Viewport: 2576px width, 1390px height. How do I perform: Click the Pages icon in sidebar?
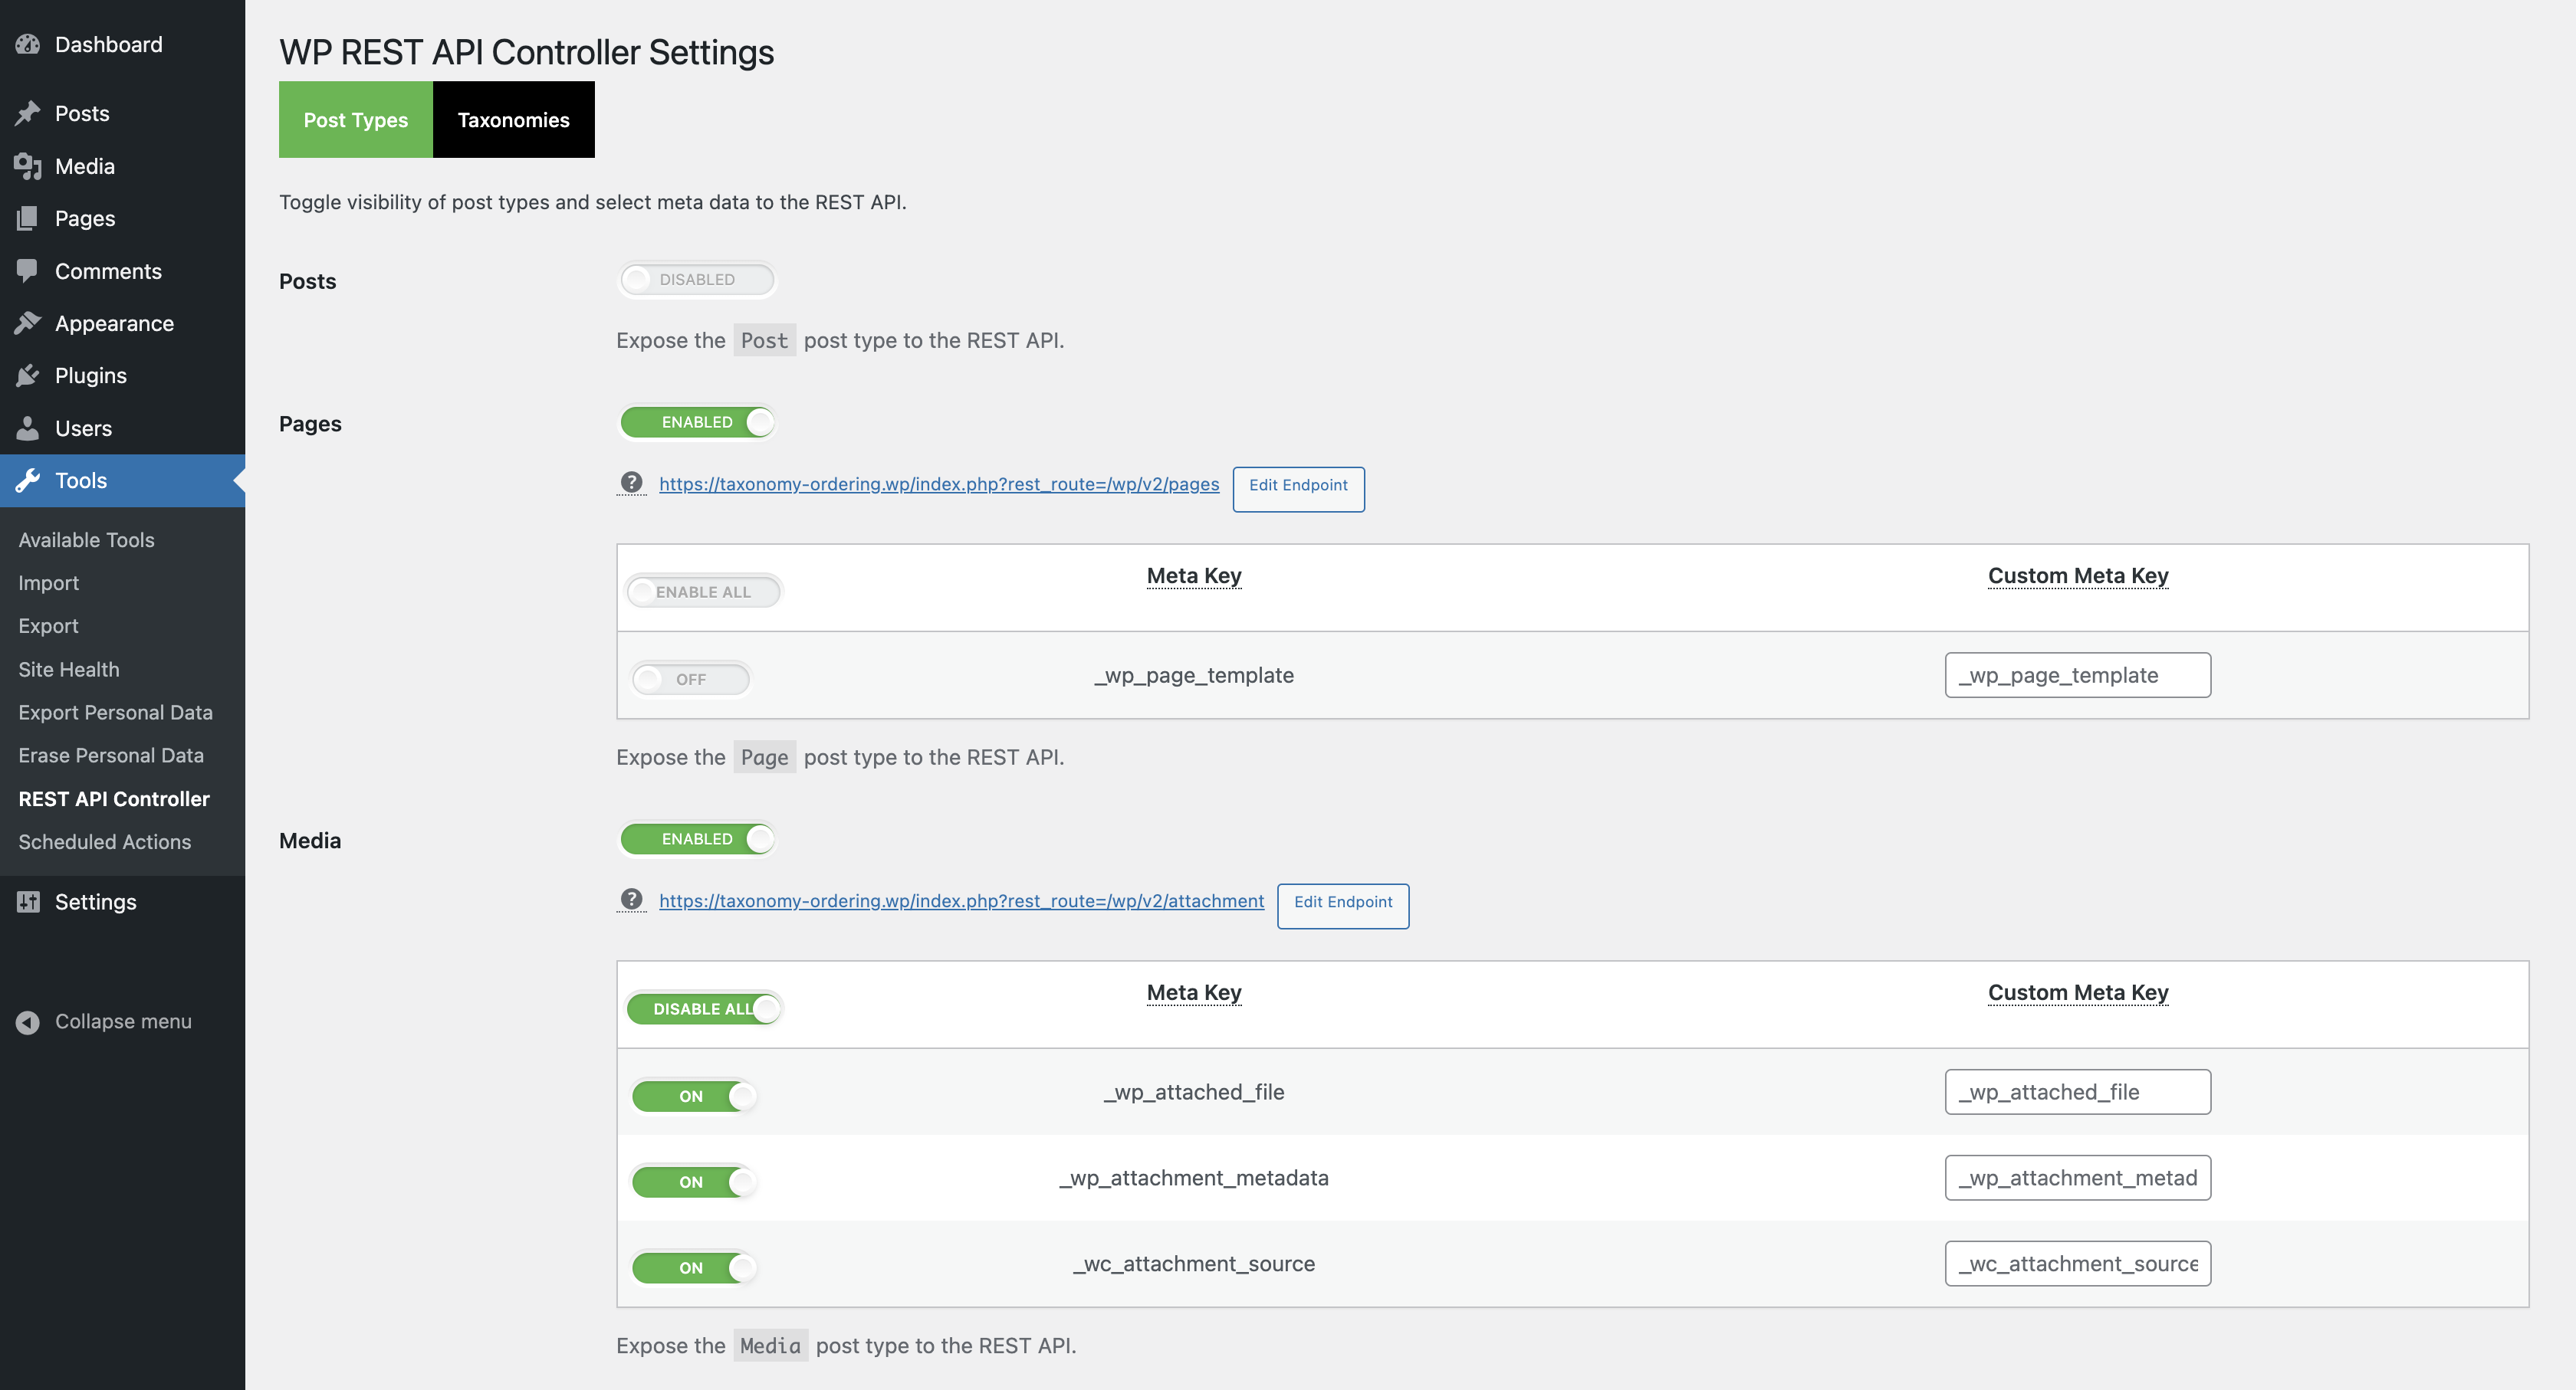point(28,218)
